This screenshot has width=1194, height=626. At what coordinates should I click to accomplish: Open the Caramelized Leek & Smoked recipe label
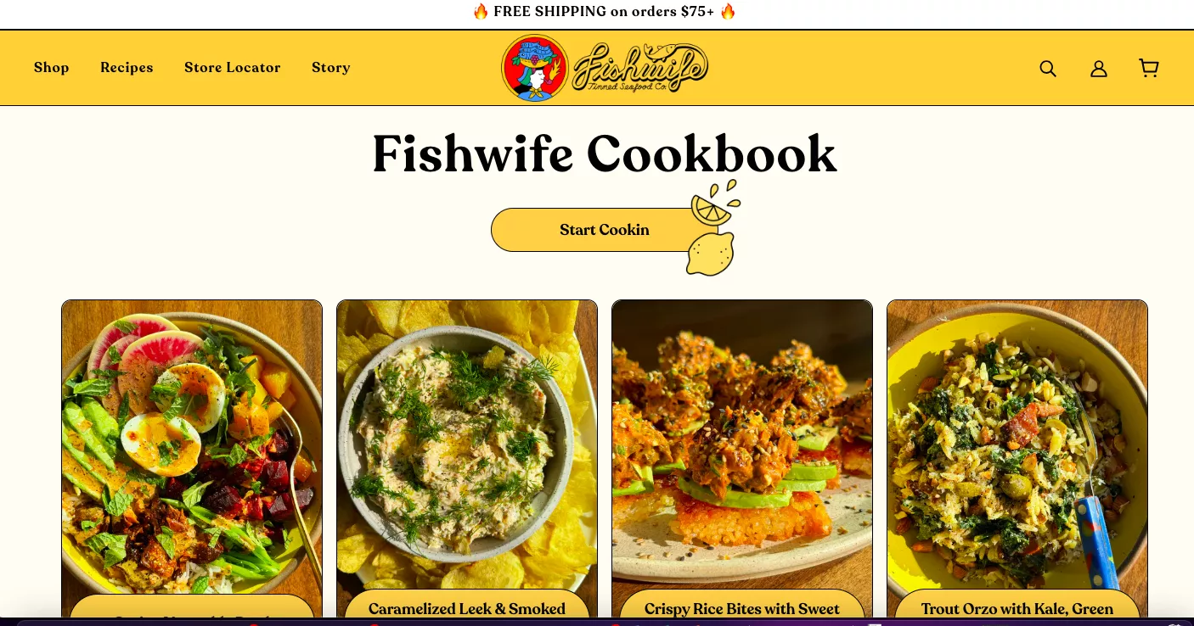click(467, 607)
